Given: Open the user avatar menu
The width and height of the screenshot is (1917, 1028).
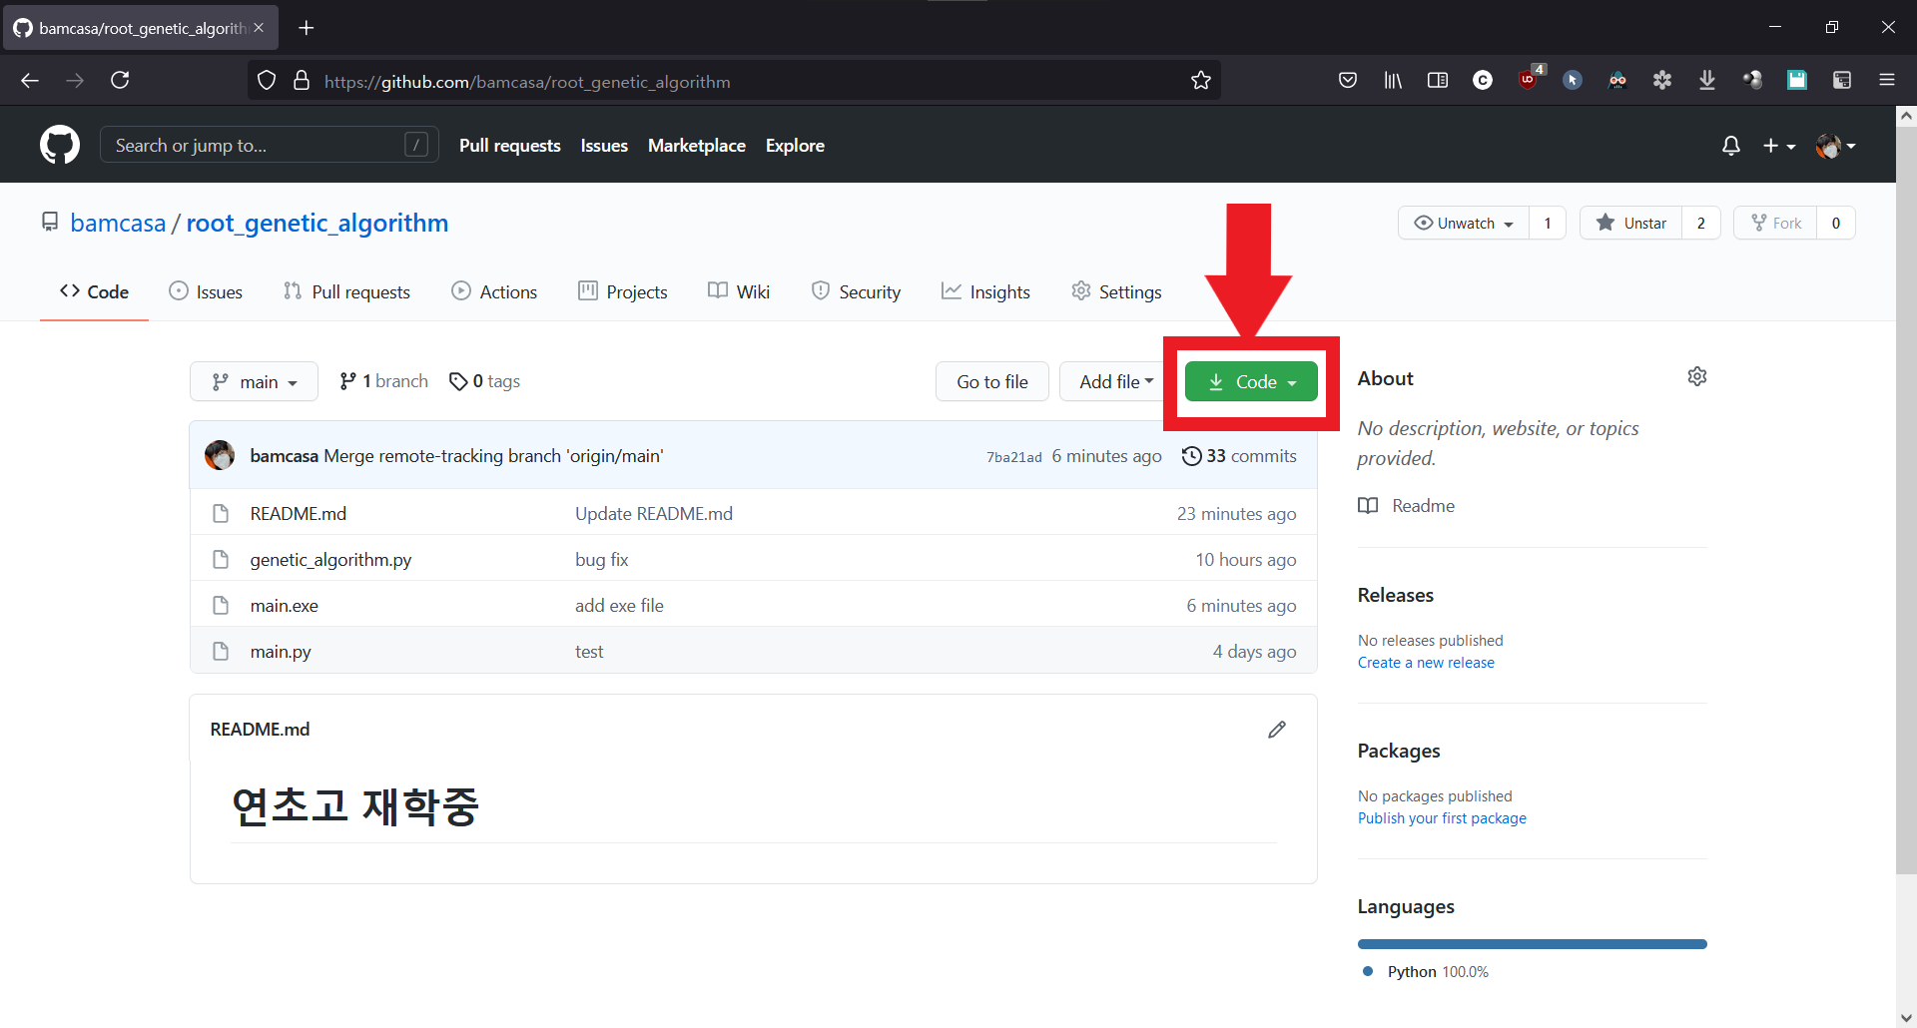Looking at the screenshot, I should click(x=1835, y=146).
